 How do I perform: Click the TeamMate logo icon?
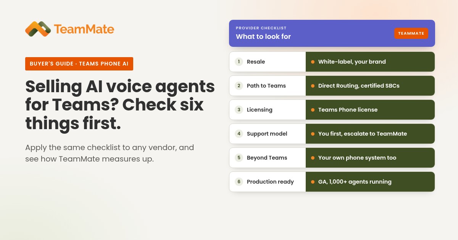point(38,29)
